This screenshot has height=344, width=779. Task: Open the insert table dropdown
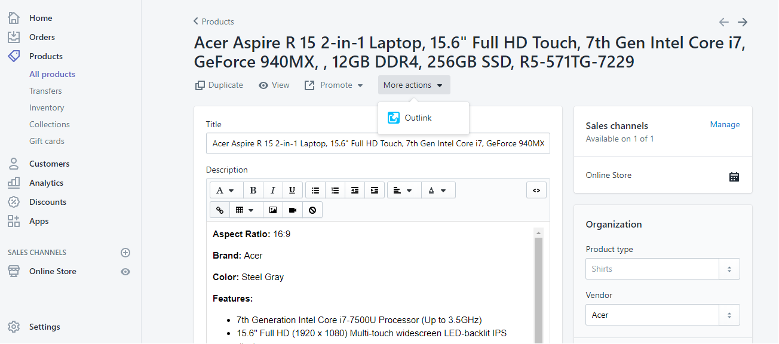pos(245,210)
